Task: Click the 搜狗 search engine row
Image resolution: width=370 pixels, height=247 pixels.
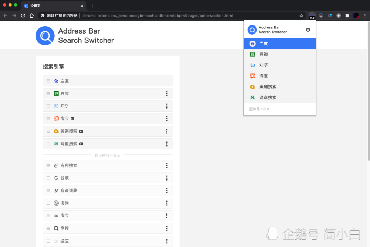Action: [x=108, y=203]
